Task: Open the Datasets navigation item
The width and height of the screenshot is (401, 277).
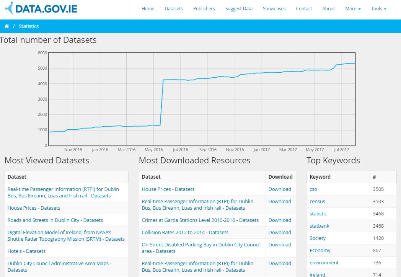Action: coord(173,8)
